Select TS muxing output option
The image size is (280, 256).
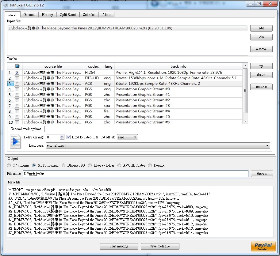tap(9, 165)
